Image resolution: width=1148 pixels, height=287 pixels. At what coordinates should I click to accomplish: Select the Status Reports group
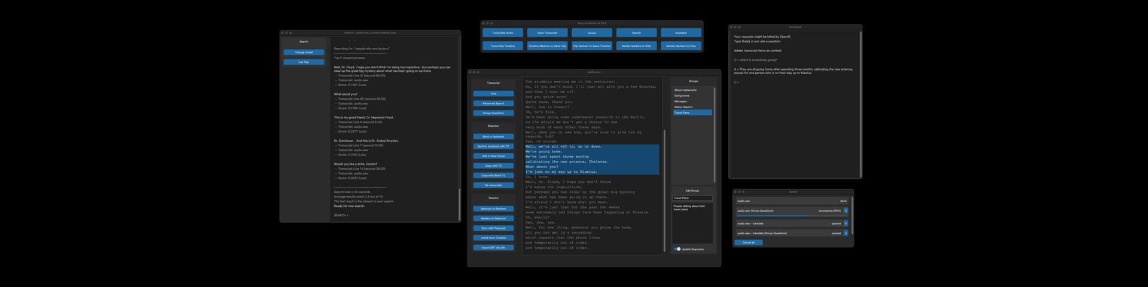(683, 107)
